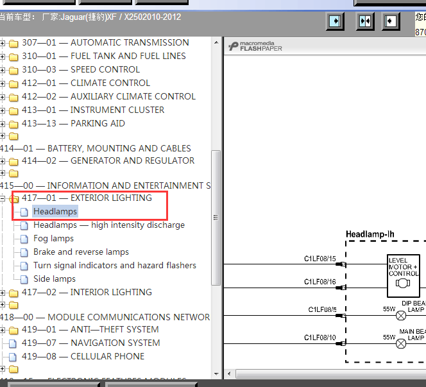Select 415—00 INFORMATION AND ENTERTAINMENT entry
Image resolution: width=426 pixels, height=387 pixels.
point(105,185)
